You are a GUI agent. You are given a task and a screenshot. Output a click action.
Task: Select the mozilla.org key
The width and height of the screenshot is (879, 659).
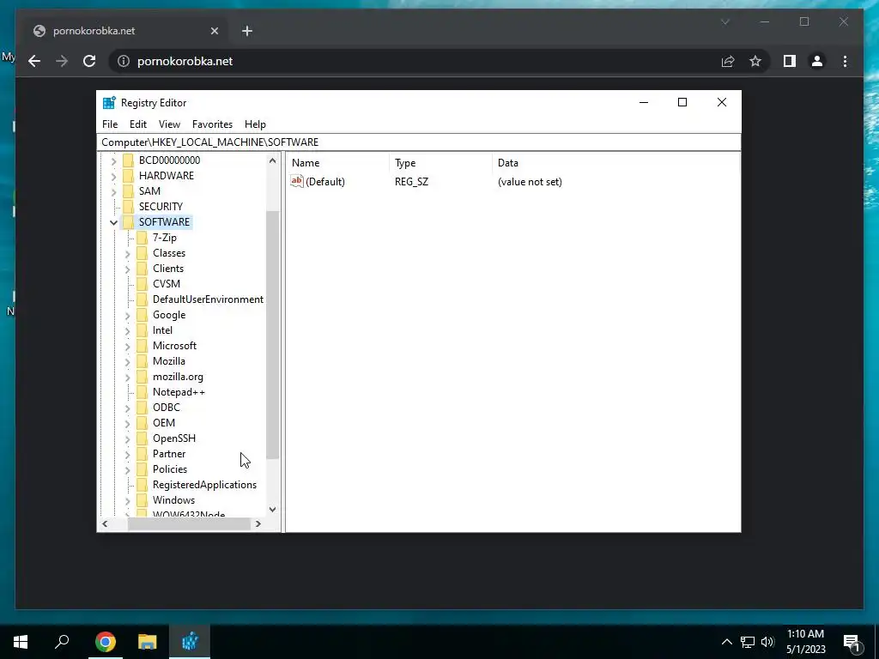(178, 377)
